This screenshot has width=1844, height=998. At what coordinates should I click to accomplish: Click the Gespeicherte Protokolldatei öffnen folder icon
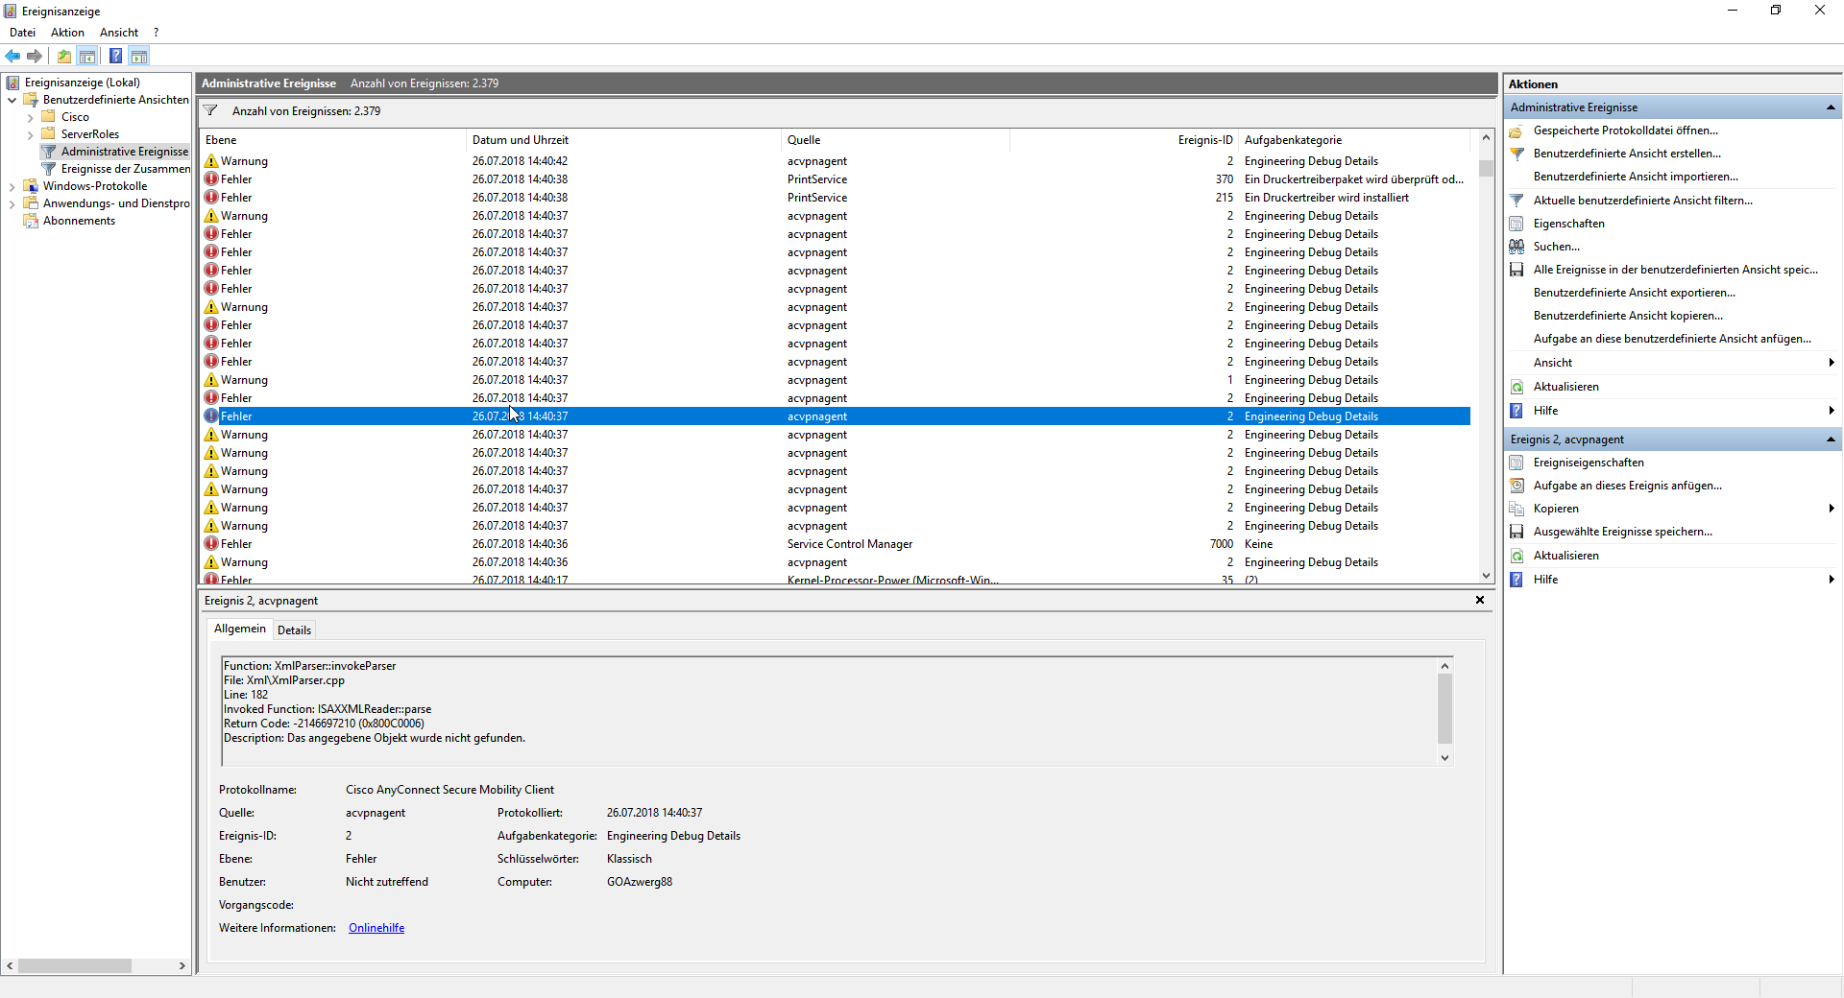pos(1516,131)
